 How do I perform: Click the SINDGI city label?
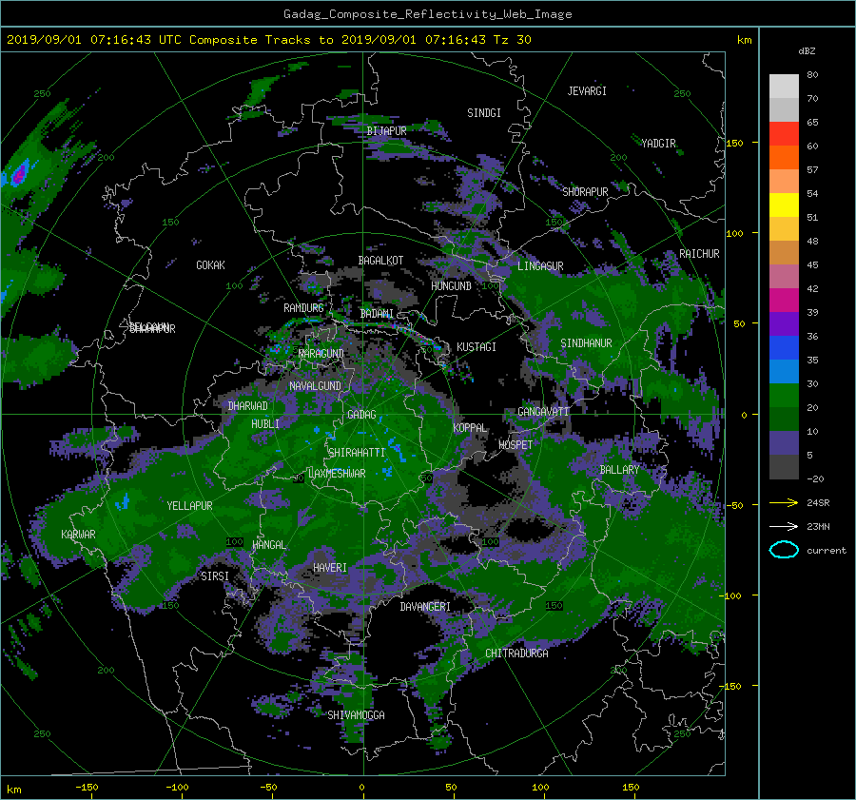pyautogui.click(x=484, y=113)
